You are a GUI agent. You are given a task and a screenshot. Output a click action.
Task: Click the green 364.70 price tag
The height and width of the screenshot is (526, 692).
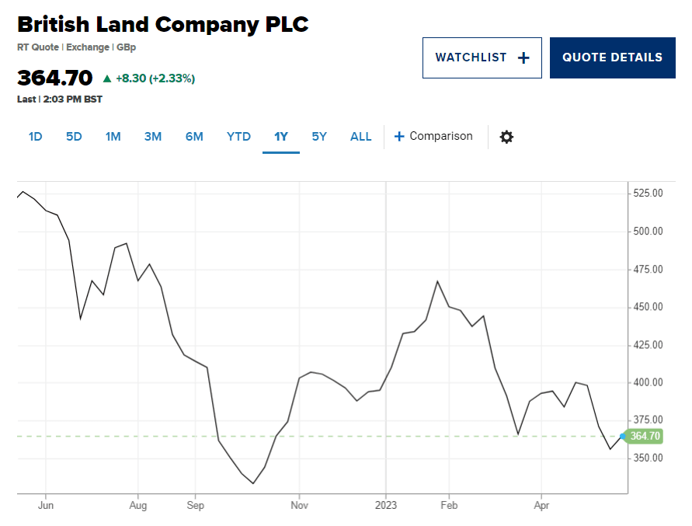coord(645,436)
